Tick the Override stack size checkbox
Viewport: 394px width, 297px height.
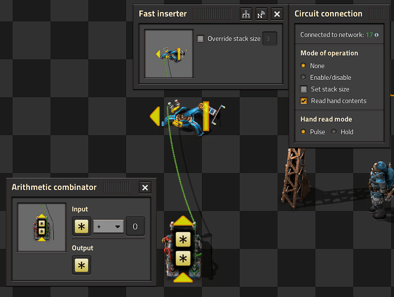200,38
